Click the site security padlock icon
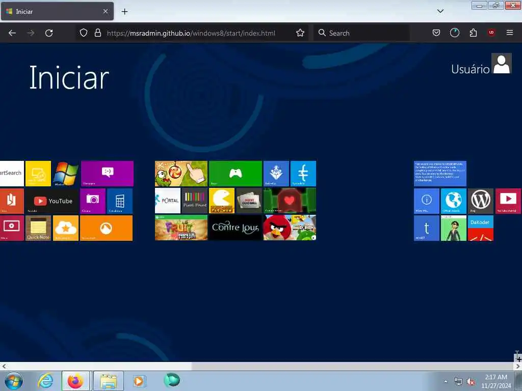This screenshot has width=522, height=391. [x=97, y=33]
